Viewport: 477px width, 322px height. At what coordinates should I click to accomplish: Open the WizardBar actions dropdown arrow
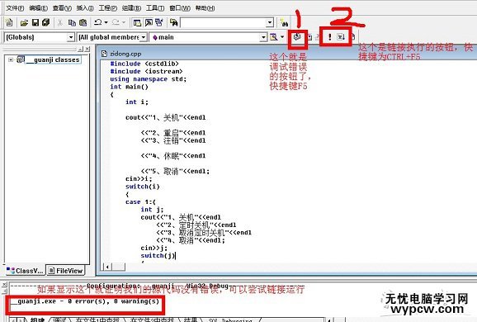click(x=282, y=37)
